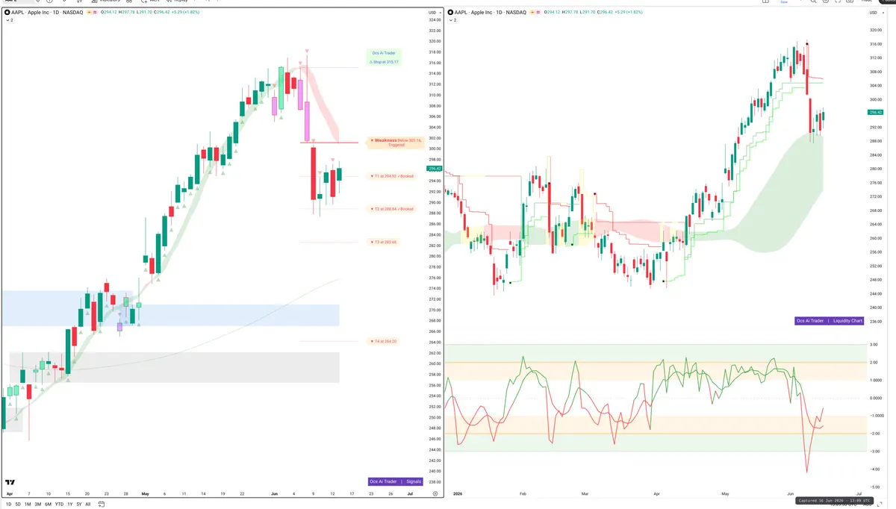Select 'T1 at 294.92 Booked' target label
This screenshot has height=509, width=896.
[x=392, y=176]
